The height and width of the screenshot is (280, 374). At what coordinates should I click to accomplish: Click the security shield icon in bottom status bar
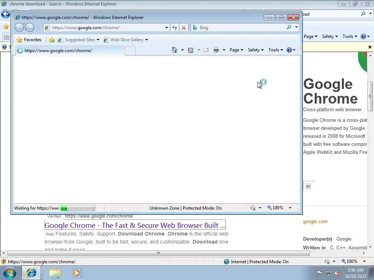coord(4,261)
